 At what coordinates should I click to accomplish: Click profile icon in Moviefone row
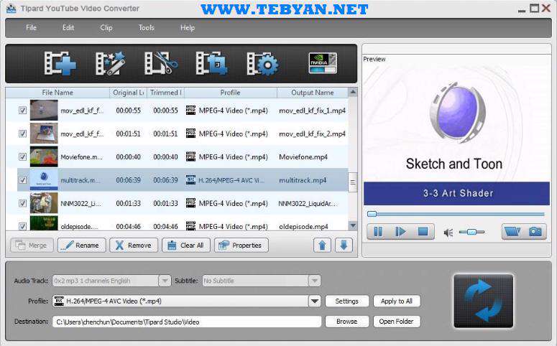click(x=190, y=156)
